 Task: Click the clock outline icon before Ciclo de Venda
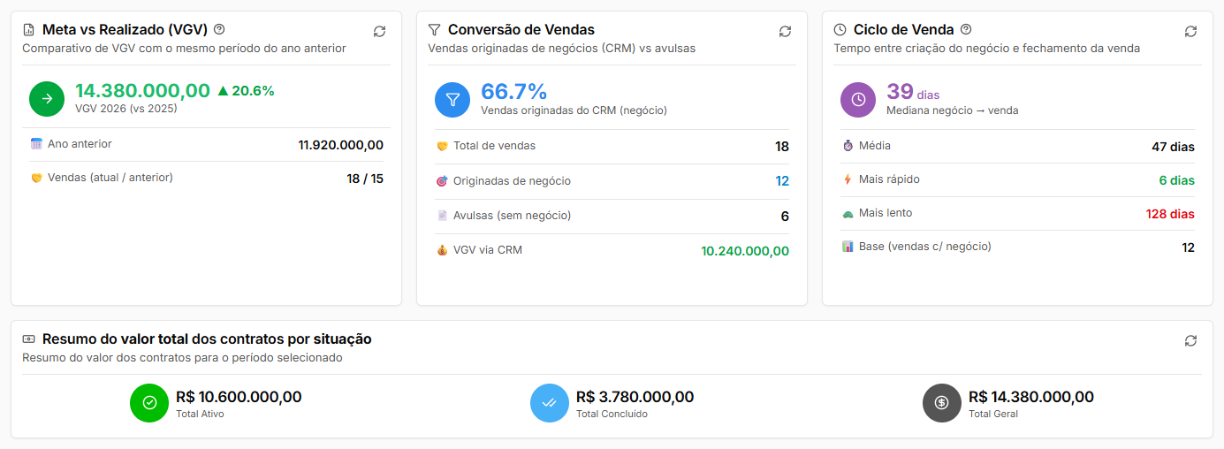(840, 30)
